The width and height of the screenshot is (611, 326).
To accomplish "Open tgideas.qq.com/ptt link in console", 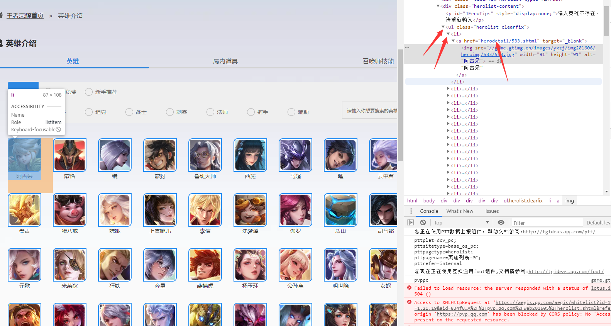I will click(x=559, y=232).
